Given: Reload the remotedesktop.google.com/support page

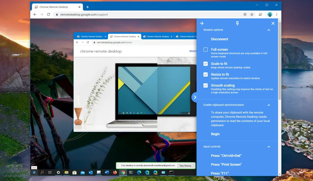Looking at the screenshot, I should click(48, 14).
